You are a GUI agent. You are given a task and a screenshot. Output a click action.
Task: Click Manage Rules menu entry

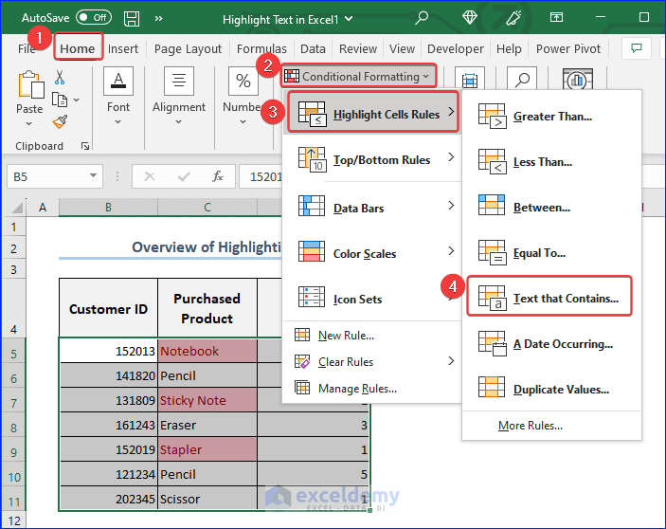(356, 388)
